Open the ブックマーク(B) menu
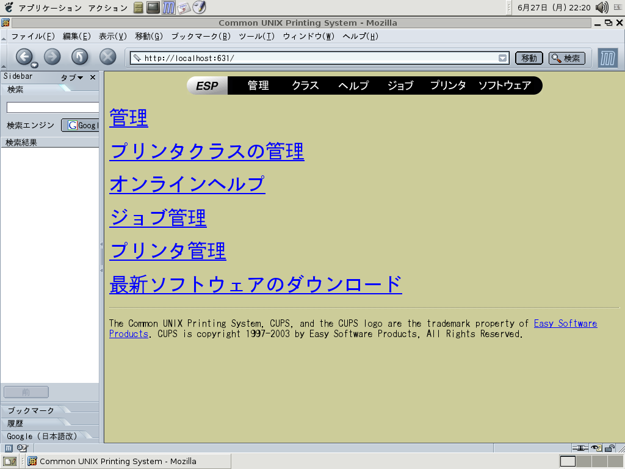The image size is (625, 469). coord(201,36)
